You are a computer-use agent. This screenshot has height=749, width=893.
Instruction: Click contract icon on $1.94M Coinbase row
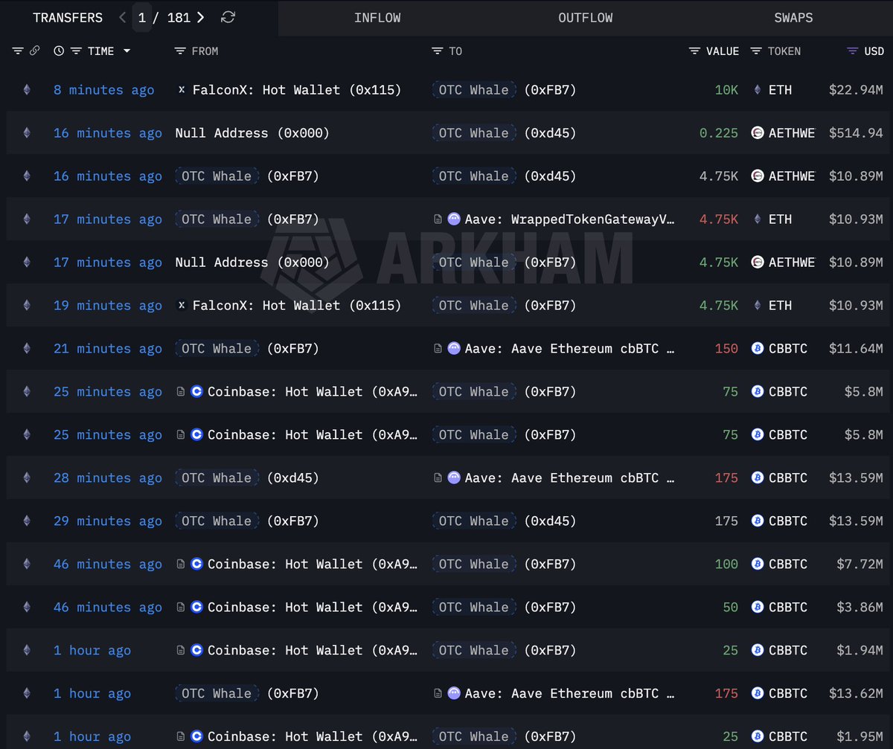click(181, 651)
